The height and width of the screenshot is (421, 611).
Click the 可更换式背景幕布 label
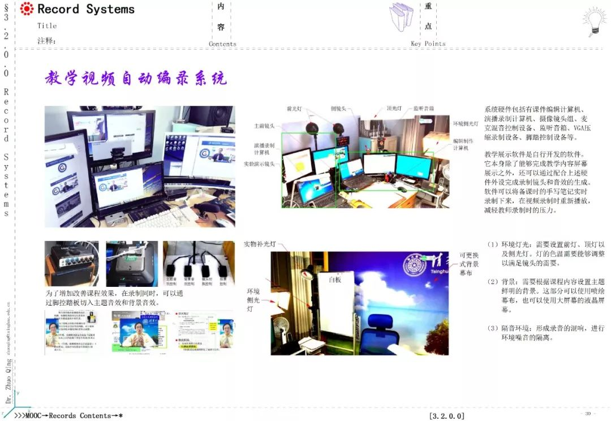coord(469,264)
